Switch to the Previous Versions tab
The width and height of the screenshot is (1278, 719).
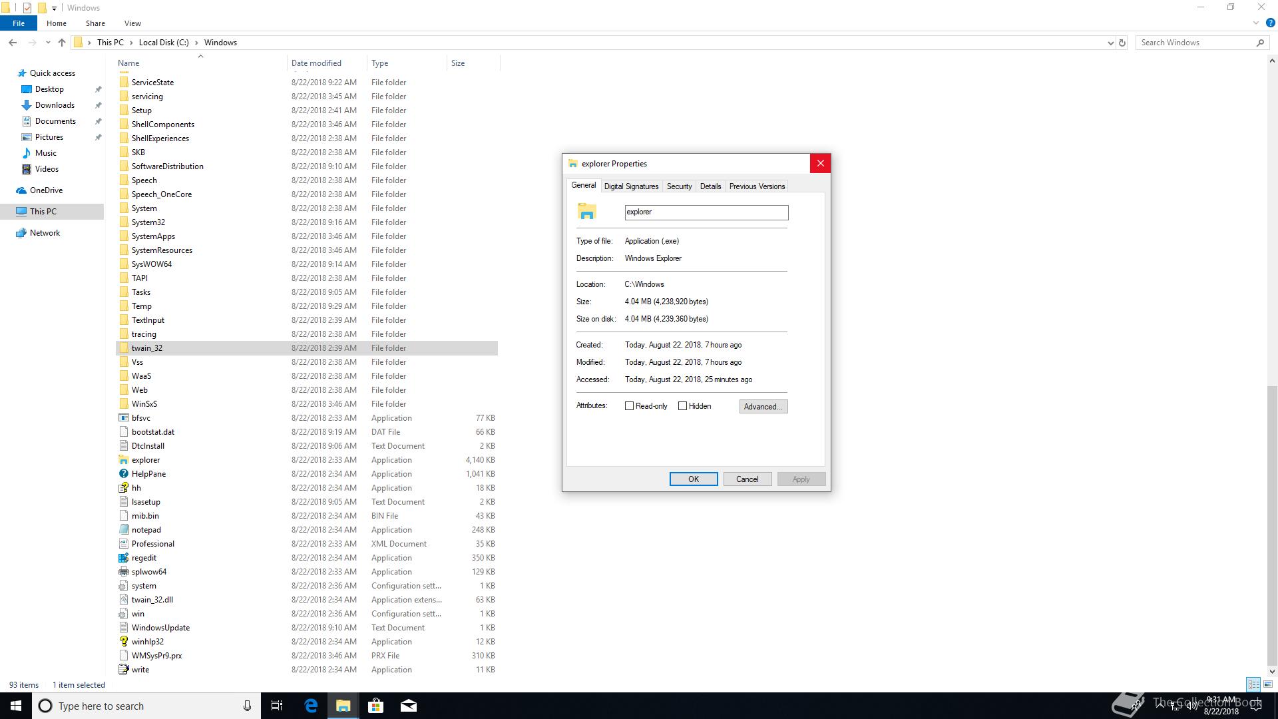point(757,186)
